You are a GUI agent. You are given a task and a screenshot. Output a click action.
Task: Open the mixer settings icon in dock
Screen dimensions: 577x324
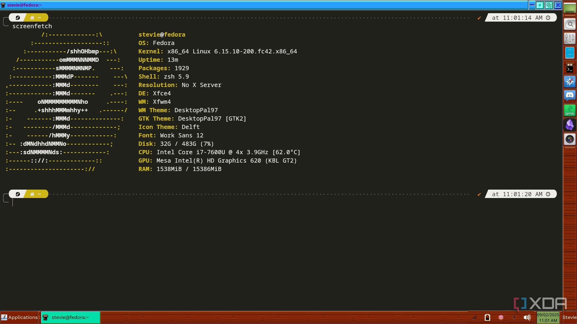tap(570, 38)
